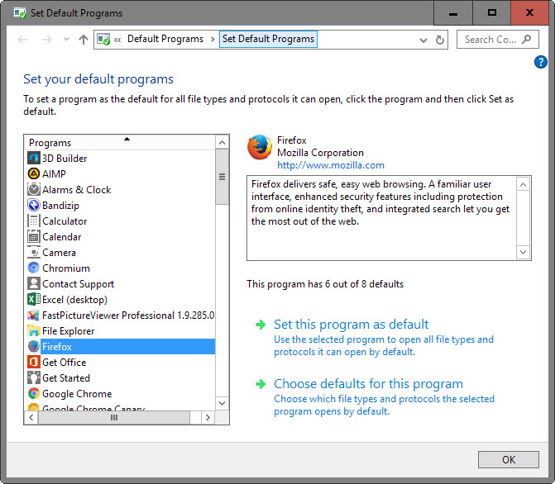Click the Firefox icon in the selected row

point(34,346)
